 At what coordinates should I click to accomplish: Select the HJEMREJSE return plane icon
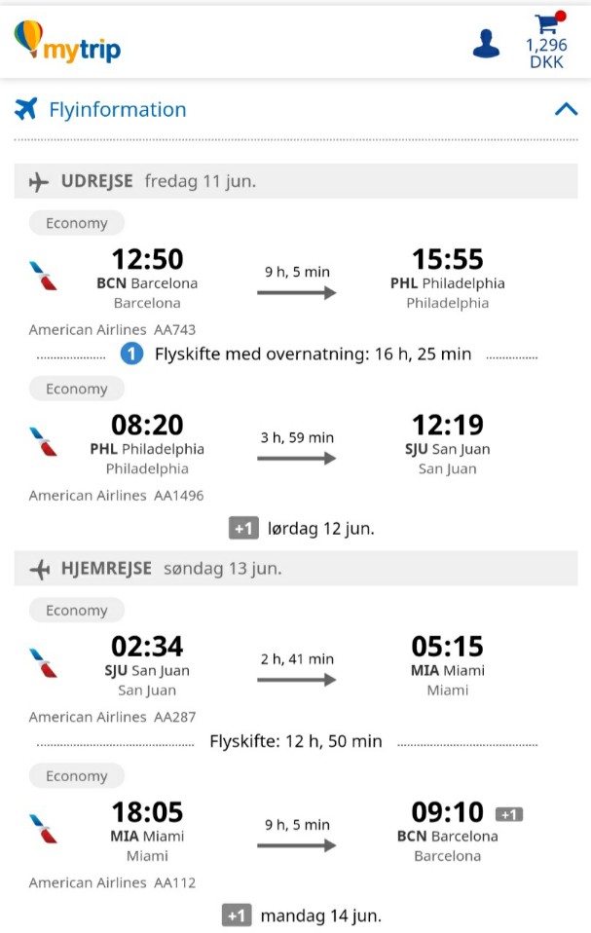39,570
